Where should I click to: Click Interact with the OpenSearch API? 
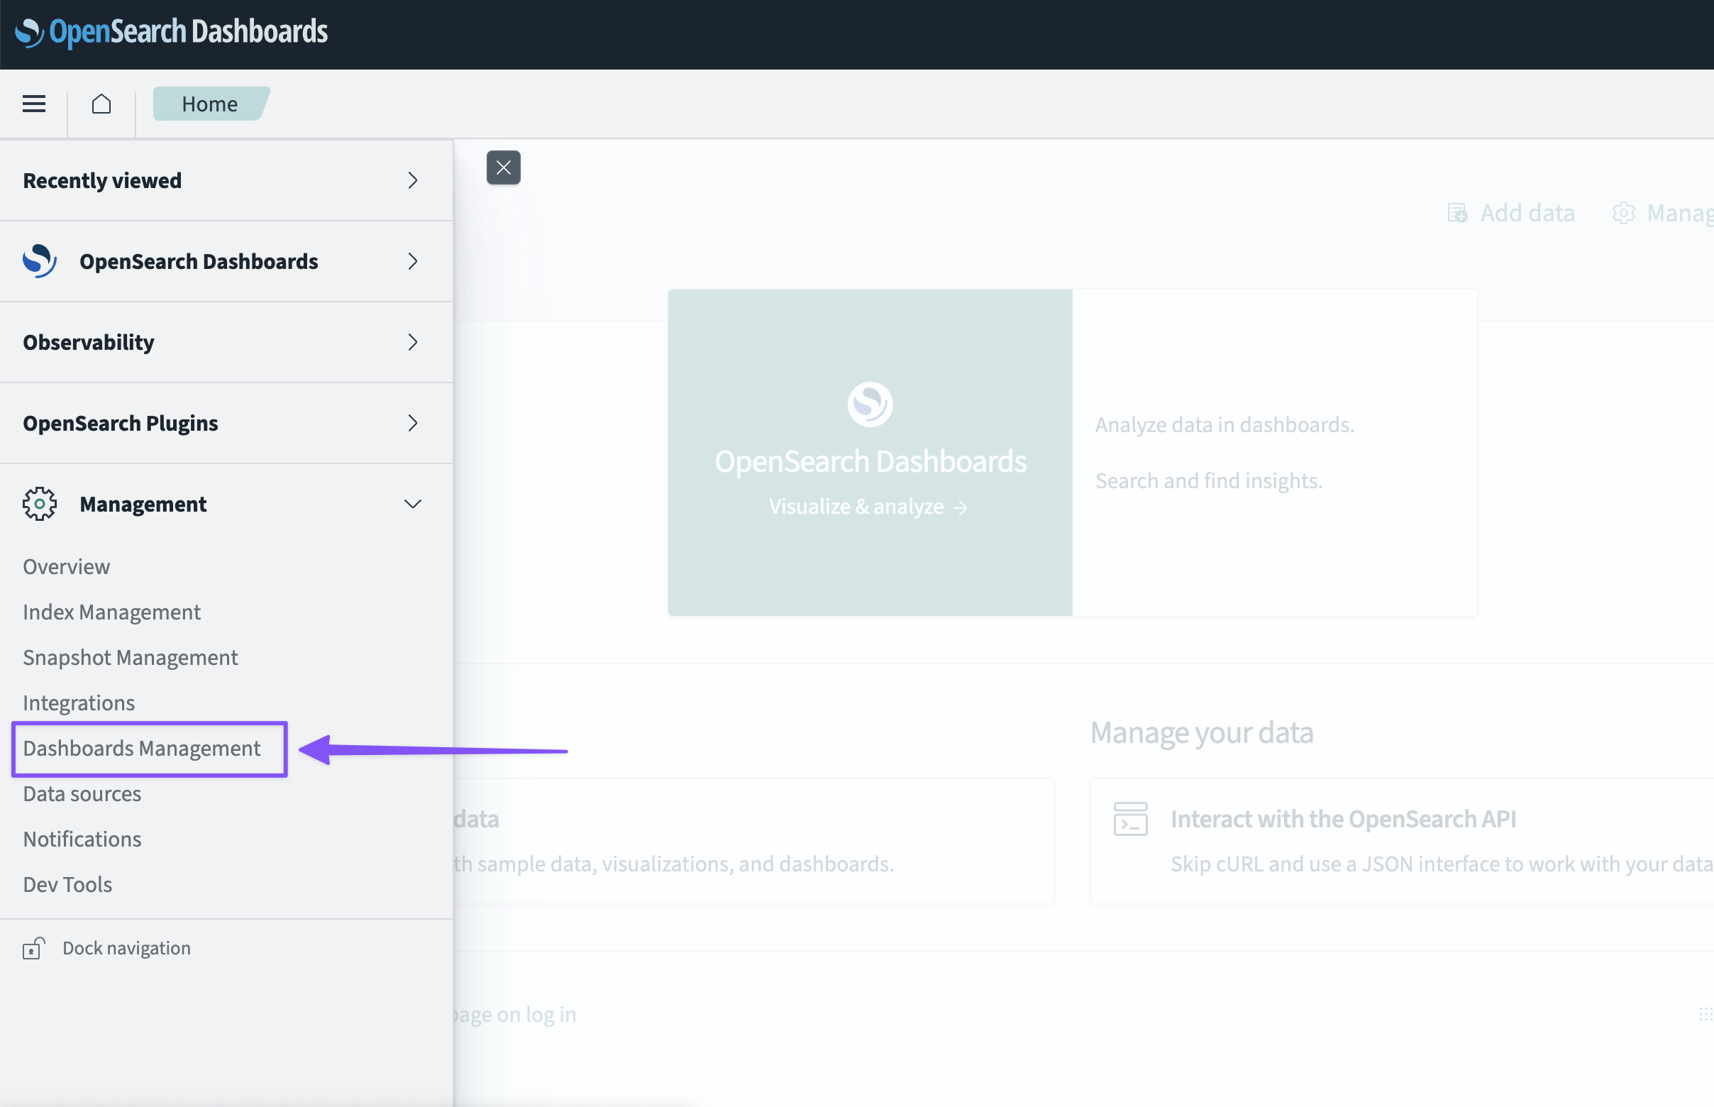point(1343,819)
